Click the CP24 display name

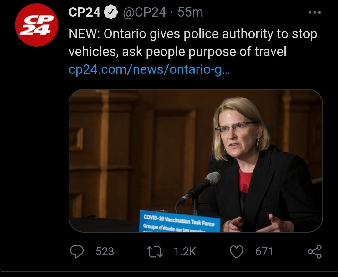pyautogui.click(x=84, y=12)
